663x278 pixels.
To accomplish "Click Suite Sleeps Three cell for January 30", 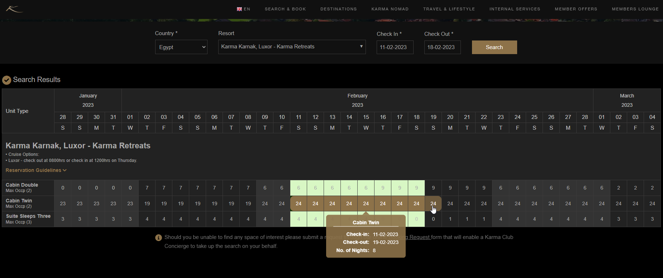I will (x=96, y=219).
